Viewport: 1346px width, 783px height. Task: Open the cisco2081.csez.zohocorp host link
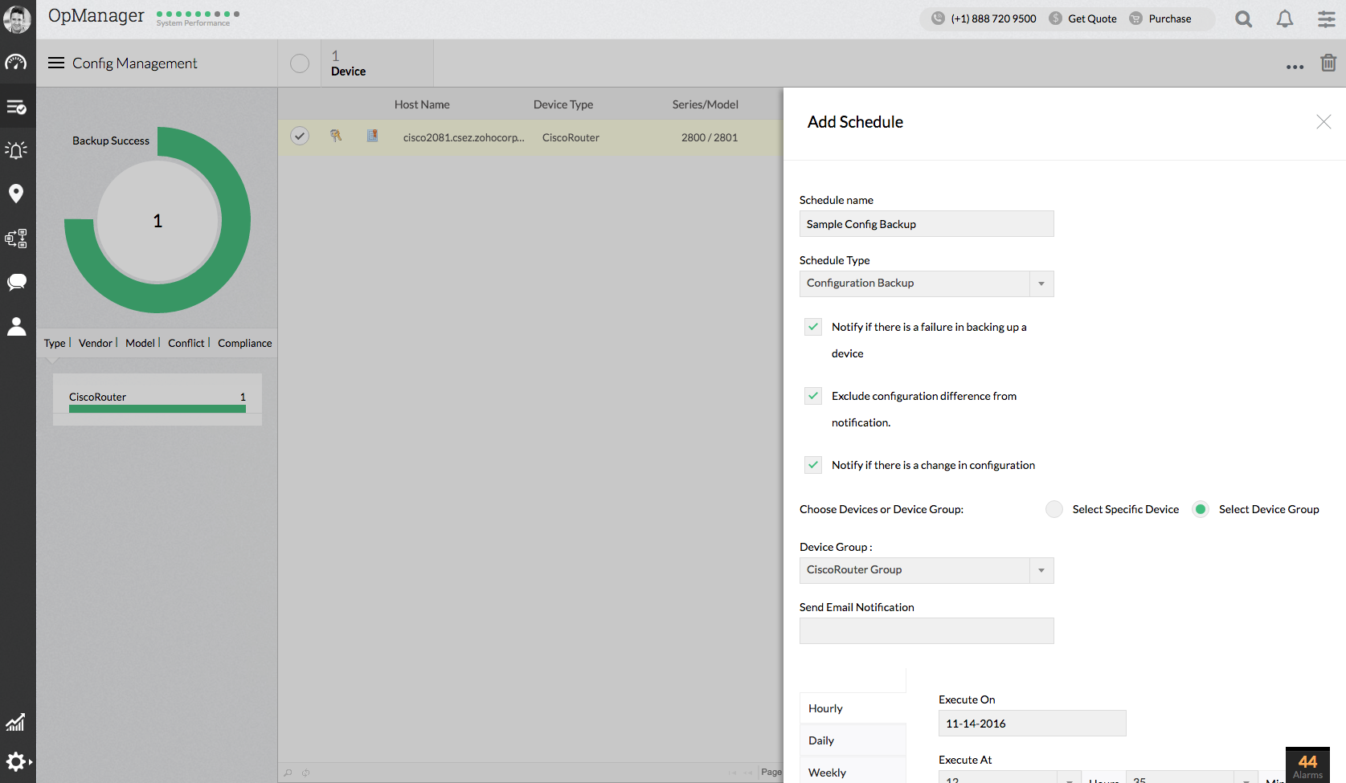click(464, 137)
